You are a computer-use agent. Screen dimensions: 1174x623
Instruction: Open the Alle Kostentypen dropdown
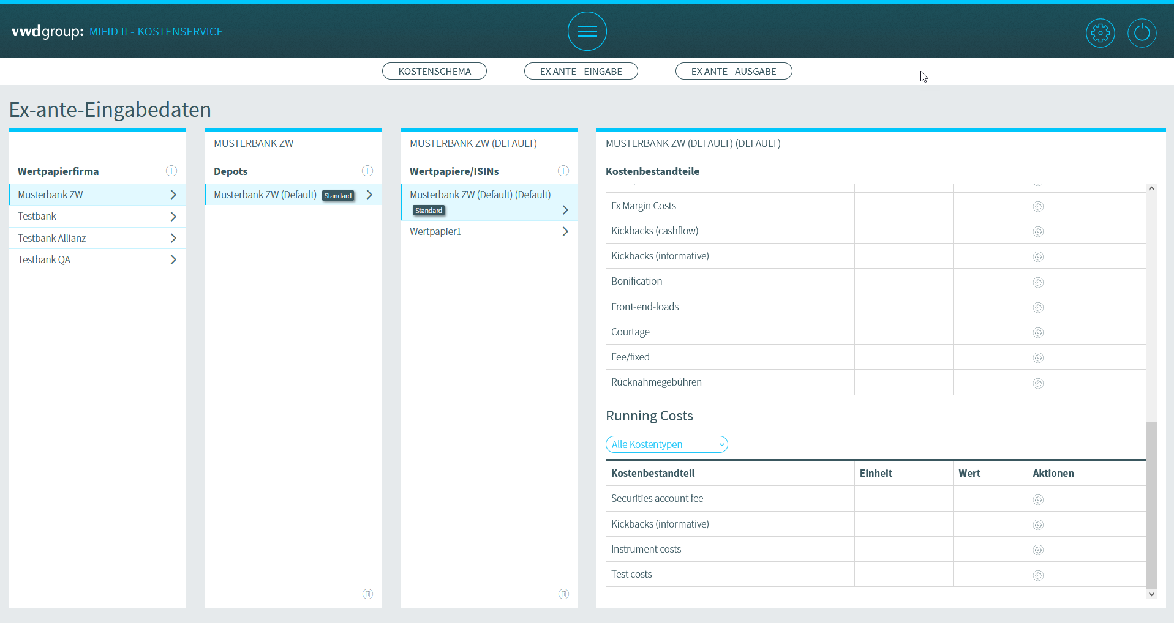[666, 444]
